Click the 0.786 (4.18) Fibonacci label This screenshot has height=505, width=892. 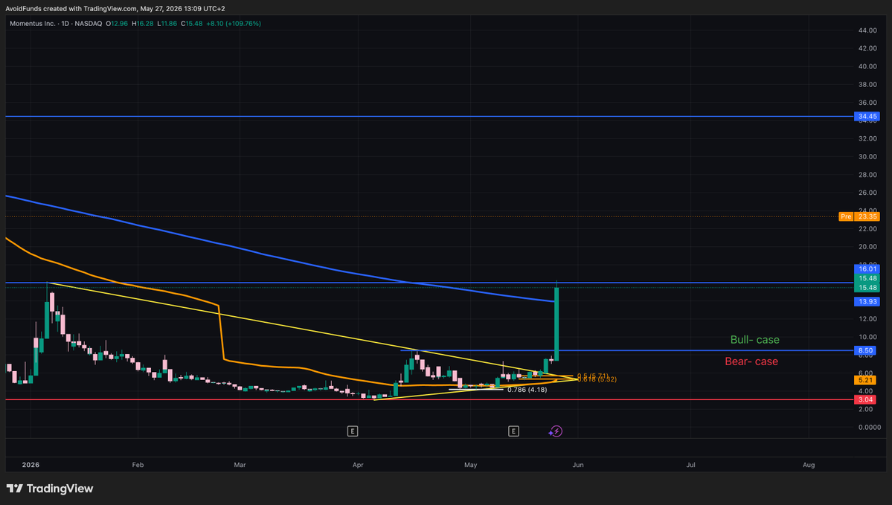point(527,390)
